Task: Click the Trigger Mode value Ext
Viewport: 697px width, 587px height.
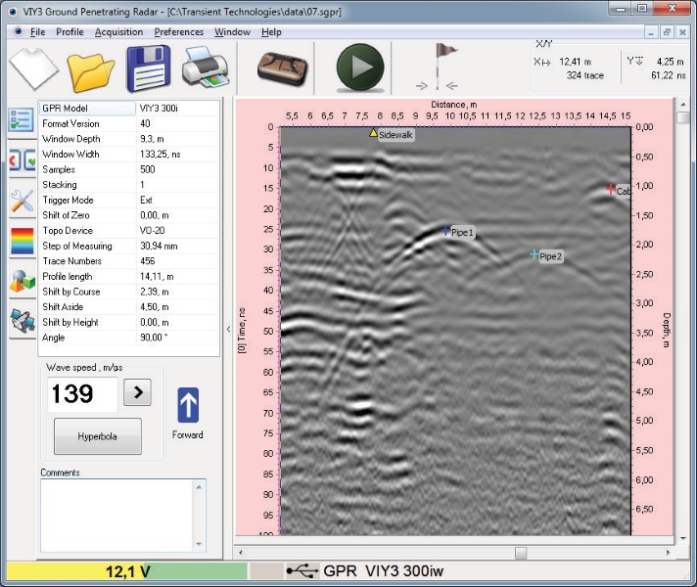Action: 146,200
